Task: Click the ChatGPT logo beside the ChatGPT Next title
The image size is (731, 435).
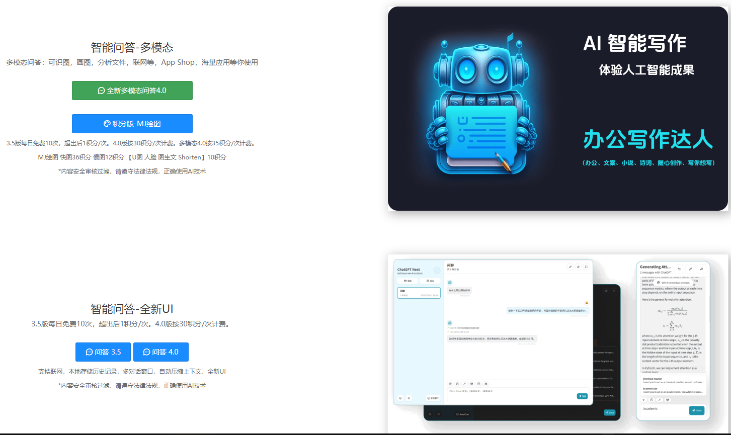Action: coord(437,271)
